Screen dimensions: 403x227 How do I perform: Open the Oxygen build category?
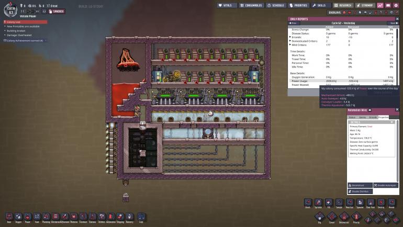click(x=18, y=217)
